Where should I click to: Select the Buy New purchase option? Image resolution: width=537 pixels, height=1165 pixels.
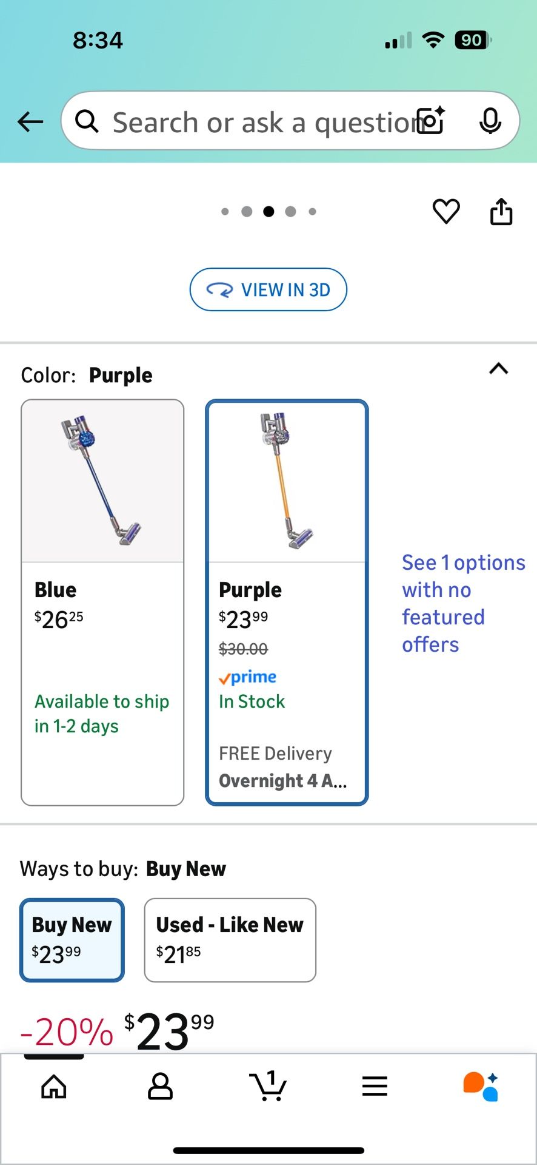click(x=72, y=940)
